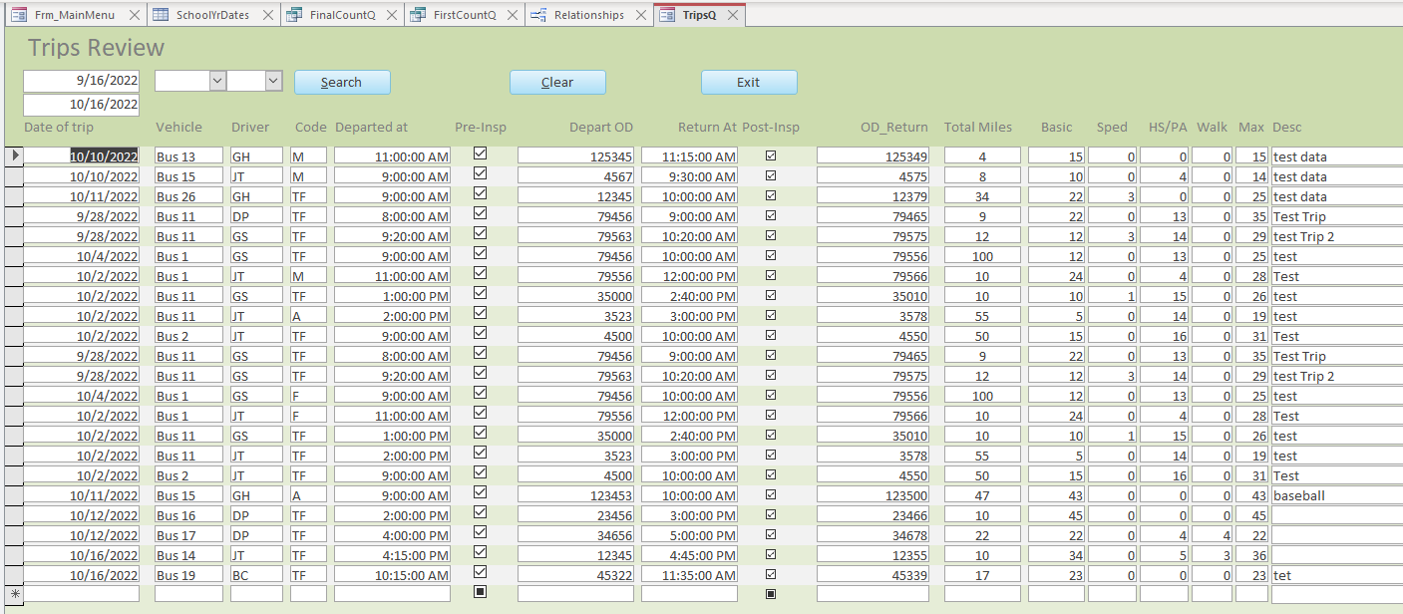
Task: Close the Relationships tab
Action: coord(641,15)
